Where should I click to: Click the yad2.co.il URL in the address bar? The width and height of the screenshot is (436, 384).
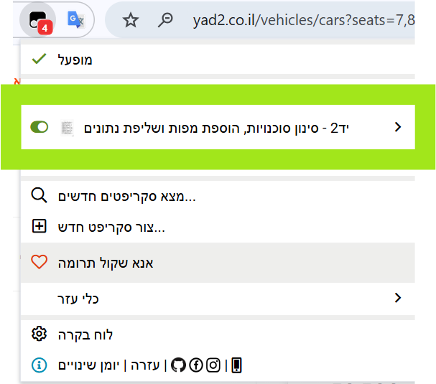[304, 20]
